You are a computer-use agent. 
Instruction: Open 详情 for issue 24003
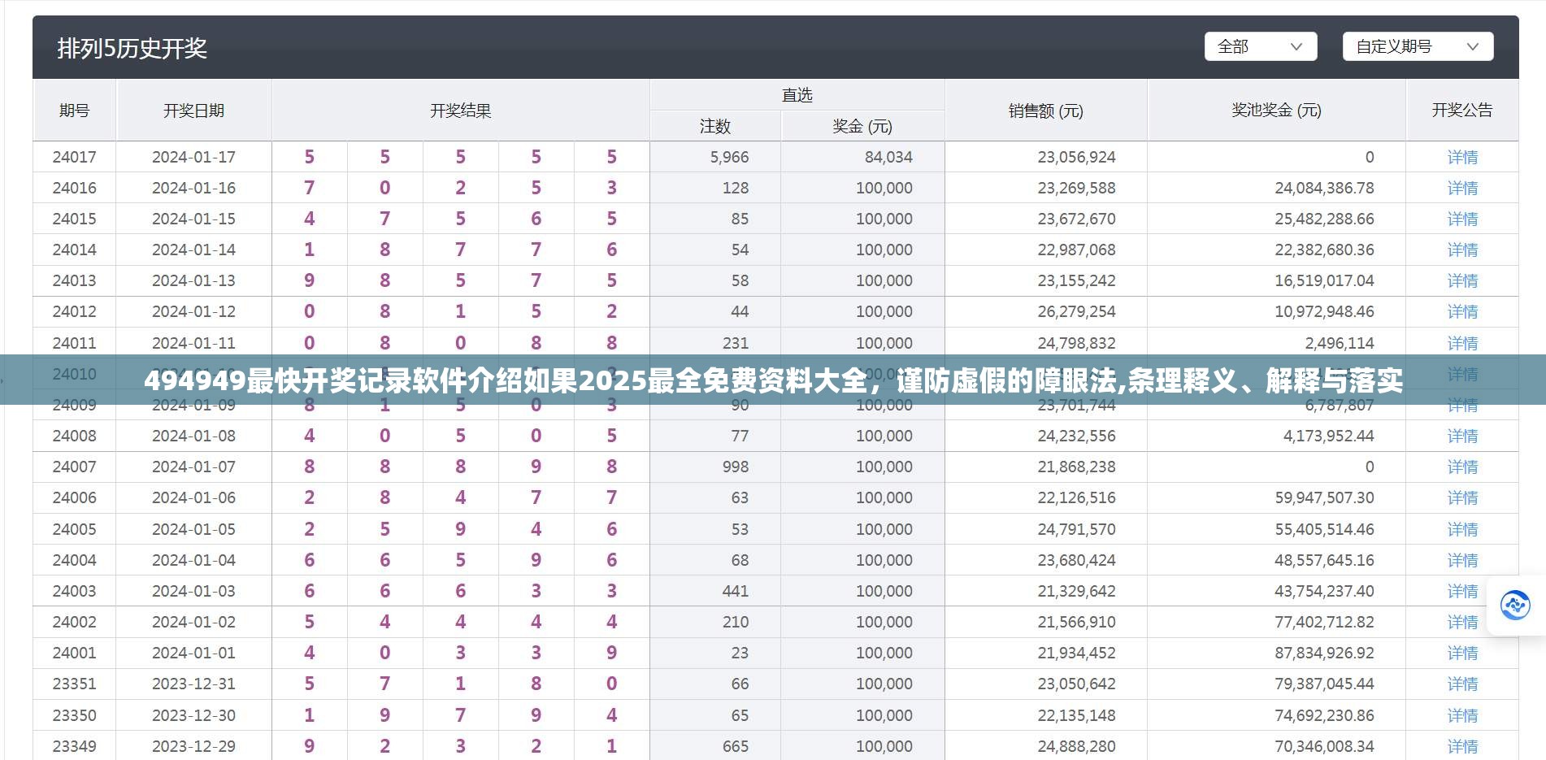point(1462,591)
